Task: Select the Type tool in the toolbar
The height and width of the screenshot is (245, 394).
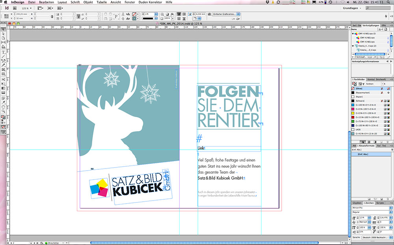Action: 3,52
